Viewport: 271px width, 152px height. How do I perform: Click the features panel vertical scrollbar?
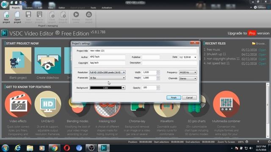coord(268,110)
